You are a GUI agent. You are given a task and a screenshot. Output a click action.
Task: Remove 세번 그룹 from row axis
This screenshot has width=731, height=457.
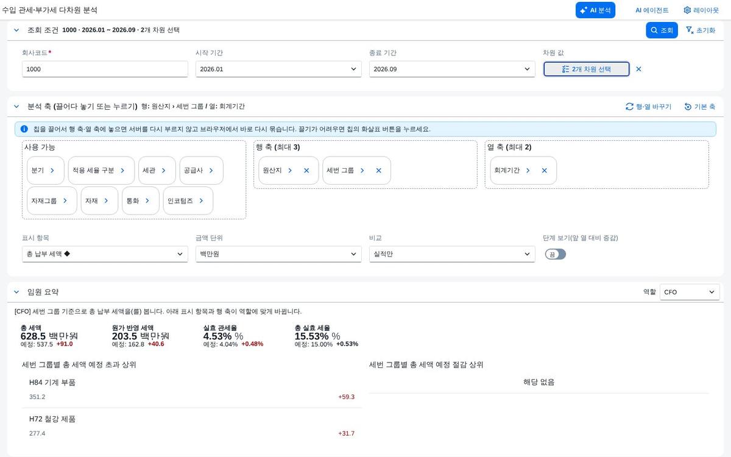378,171
